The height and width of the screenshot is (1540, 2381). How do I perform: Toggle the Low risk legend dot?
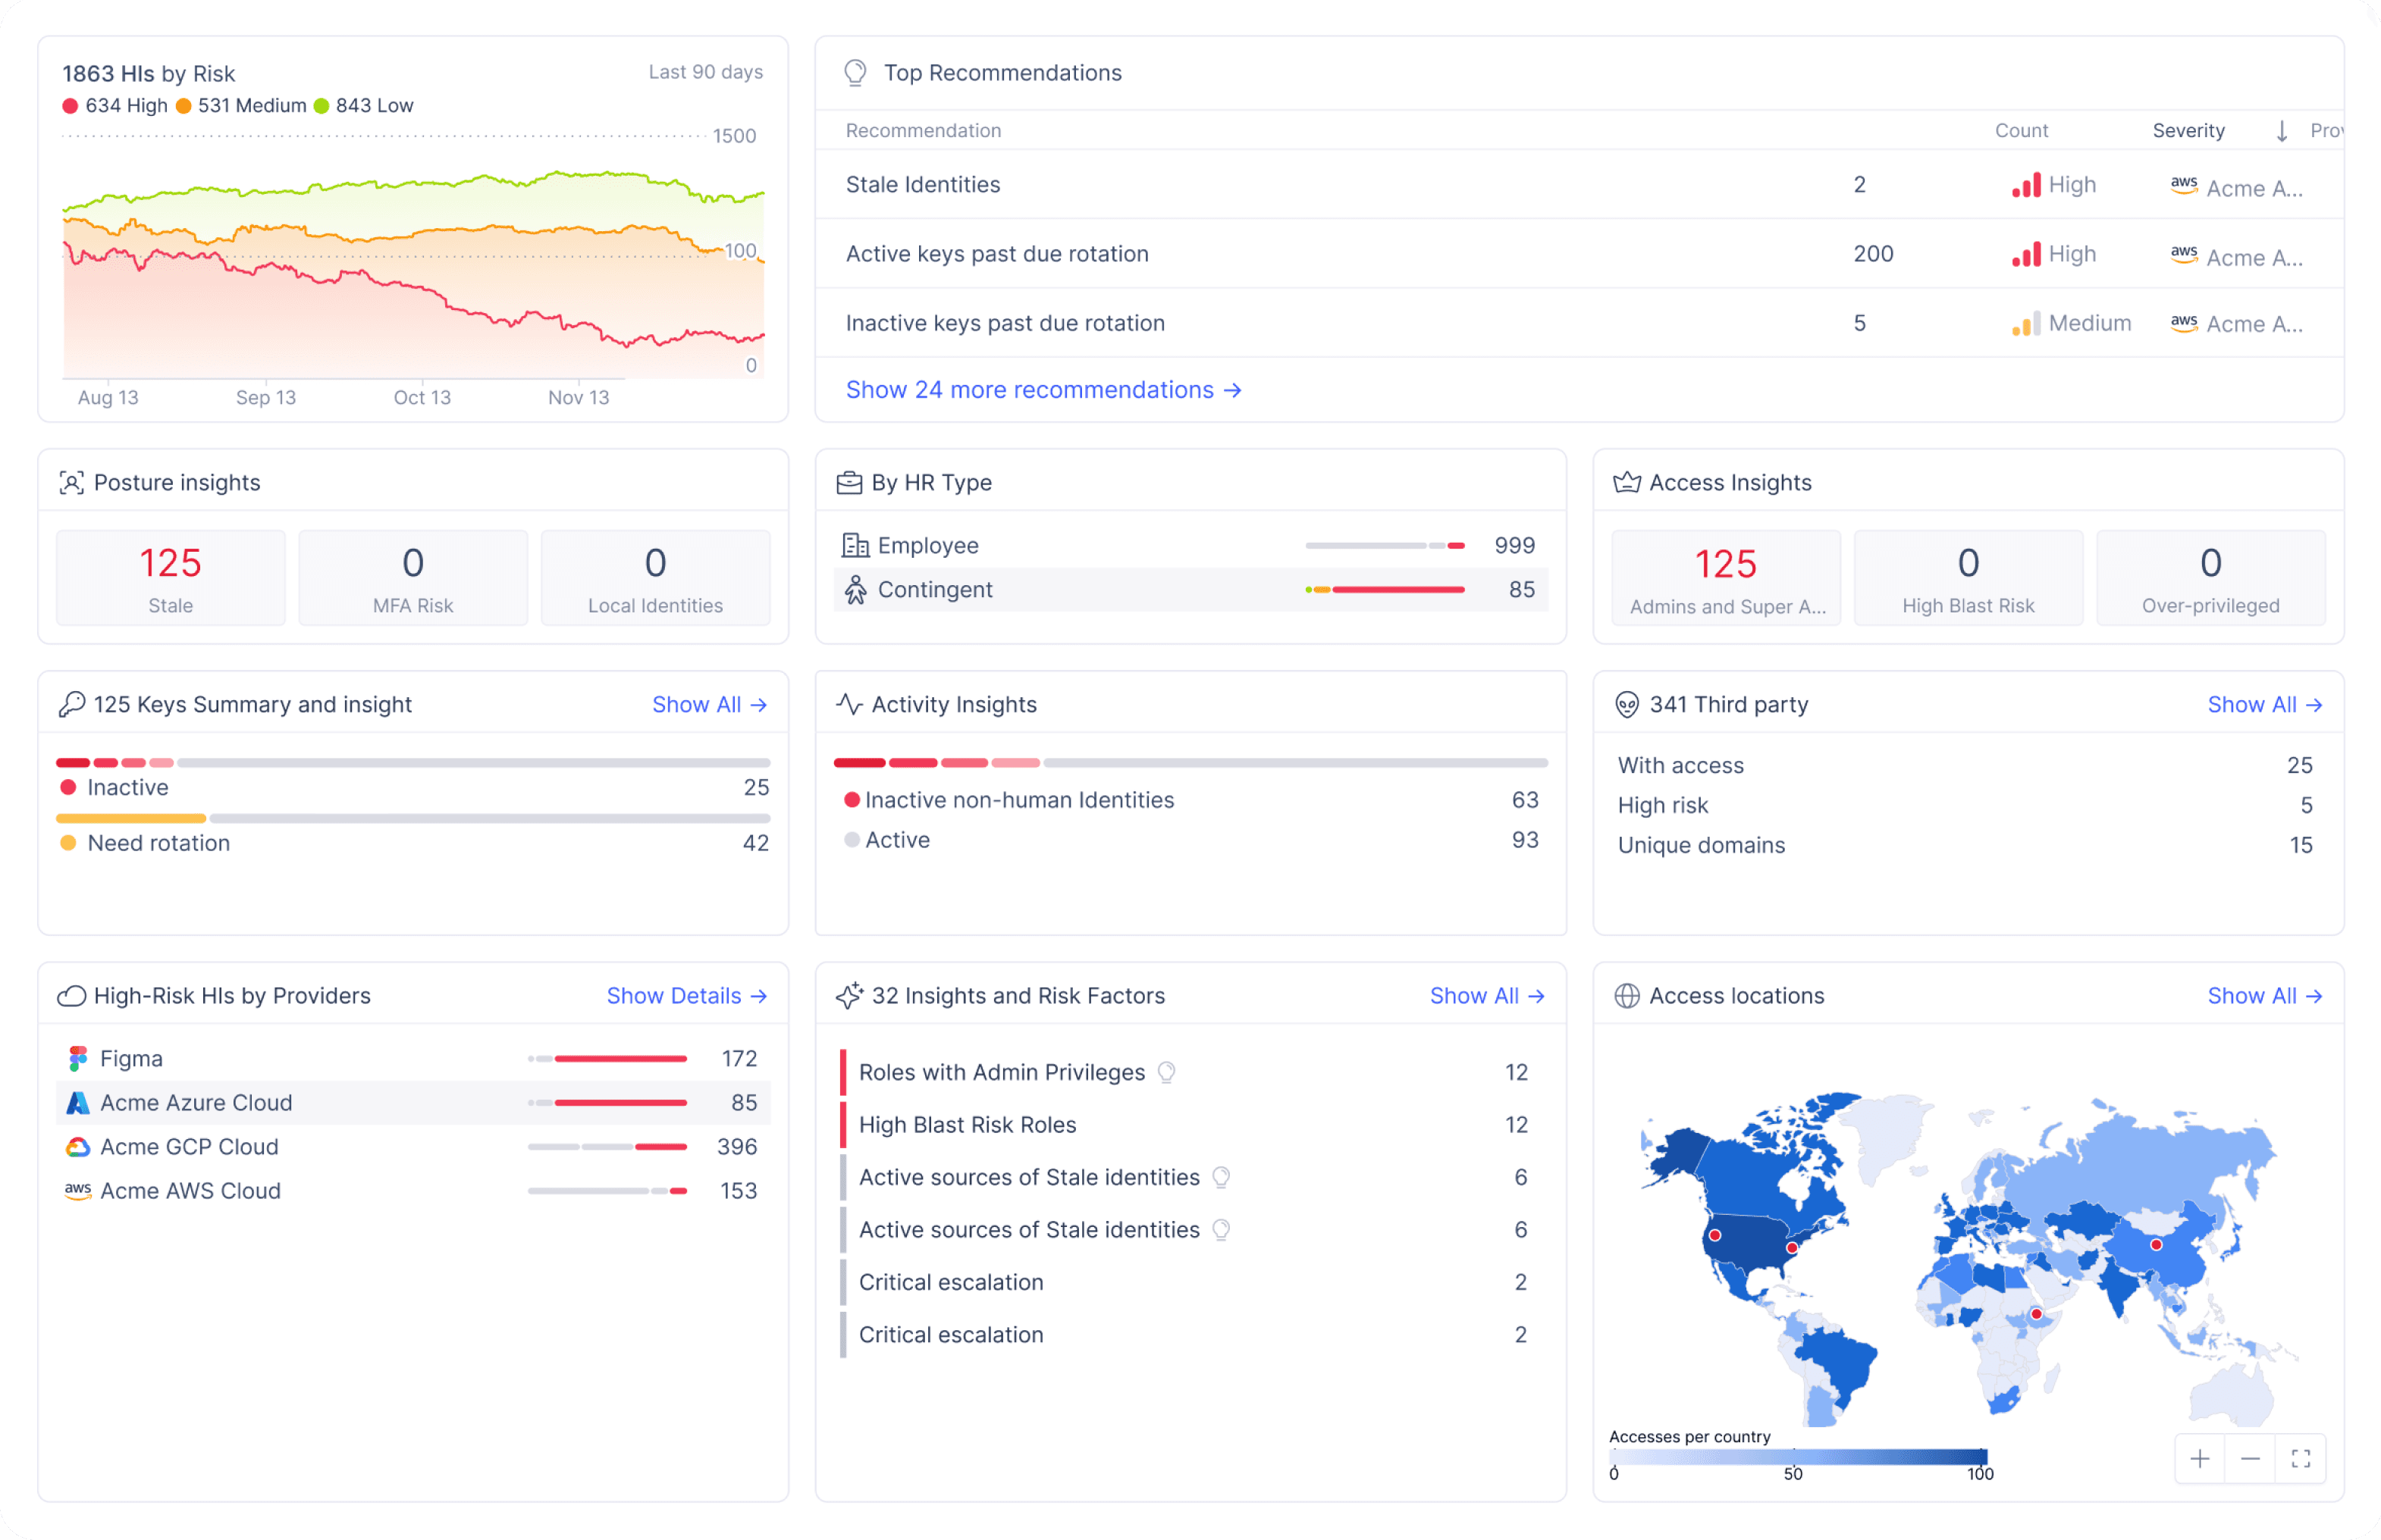[x=322, y=106]
